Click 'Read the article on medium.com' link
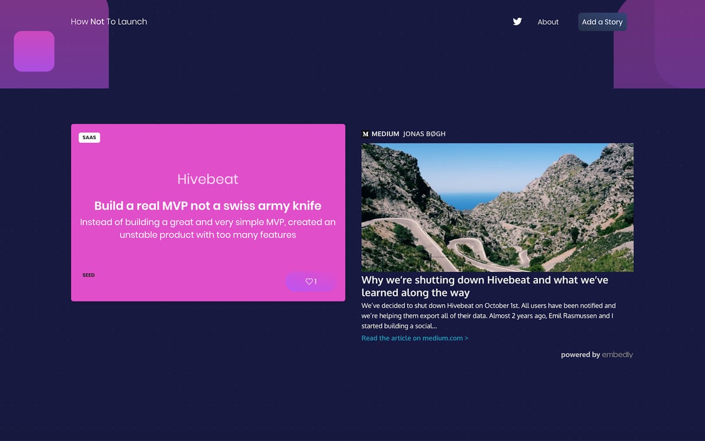This screenshot has height=441, width=705. click(x=415, y=338)
